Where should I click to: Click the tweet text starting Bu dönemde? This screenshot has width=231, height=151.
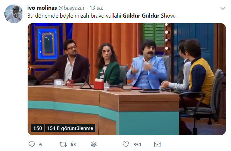click(102, 16)
